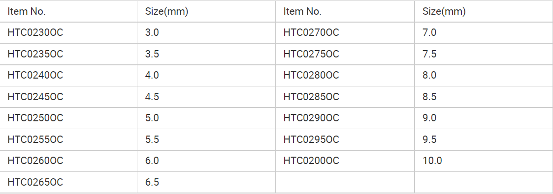The height and width of the screenshot is (194, 553).
Task: Select the 9.0 size value
Action: tap(429, 118)
